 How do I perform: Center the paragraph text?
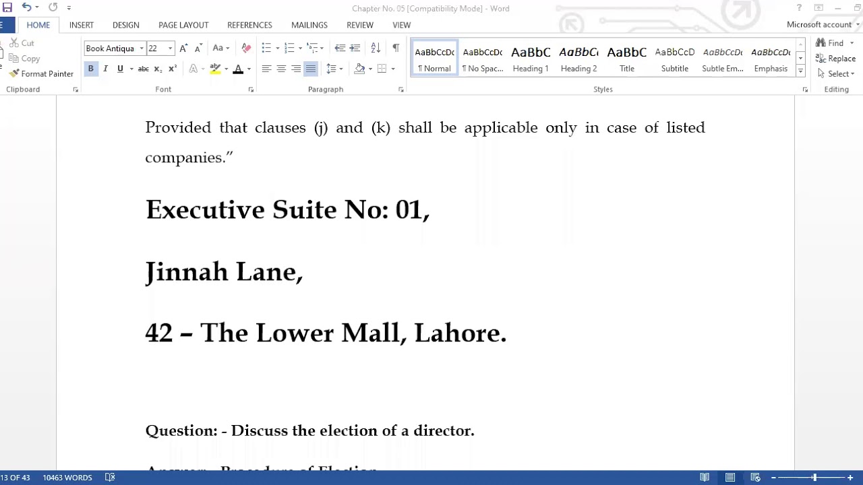tap(281, 69)
